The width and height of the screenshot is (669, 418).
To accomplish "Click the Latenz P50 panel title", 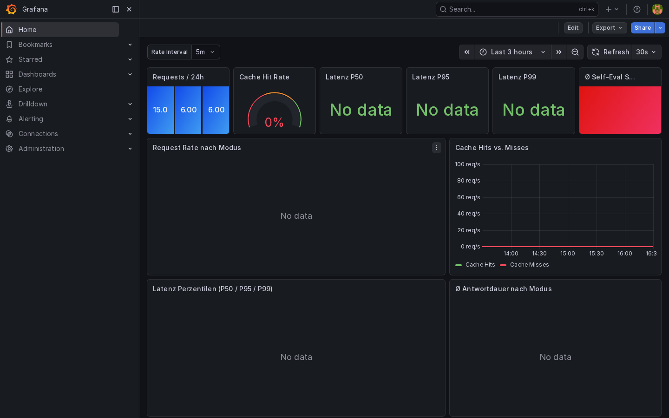I will (344, 77).
